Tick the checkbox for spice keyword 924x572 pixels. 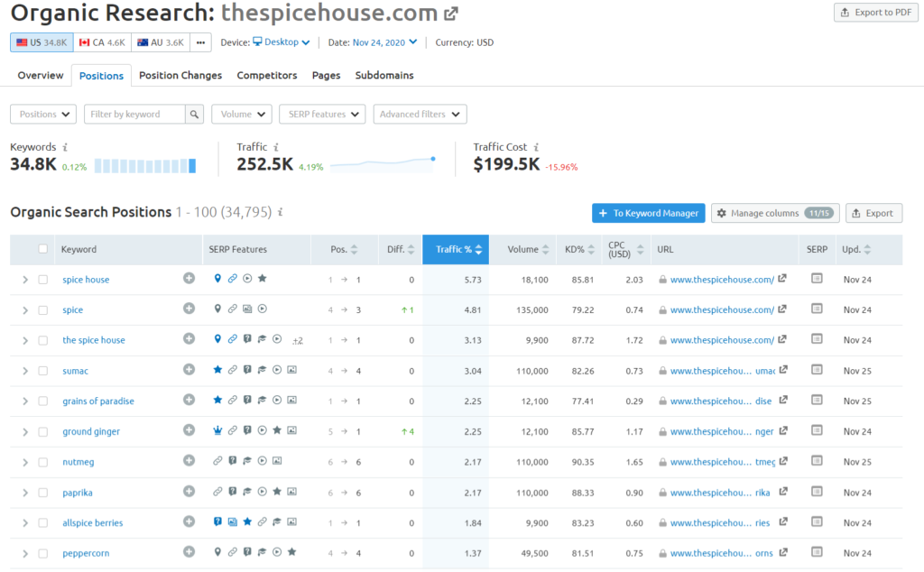coord(43,309)
